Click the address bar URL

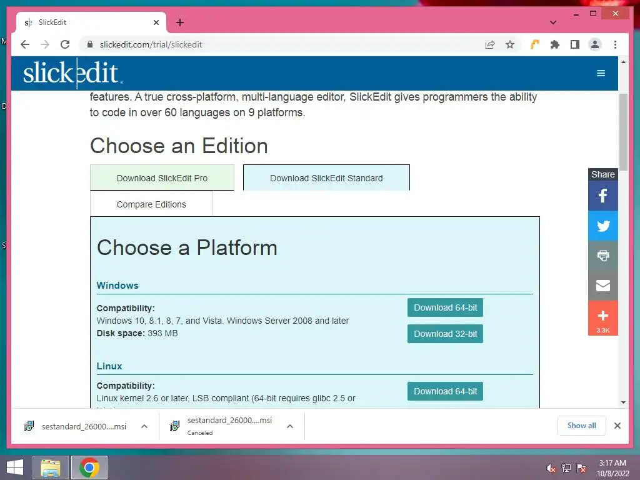[x=151, y=44]
